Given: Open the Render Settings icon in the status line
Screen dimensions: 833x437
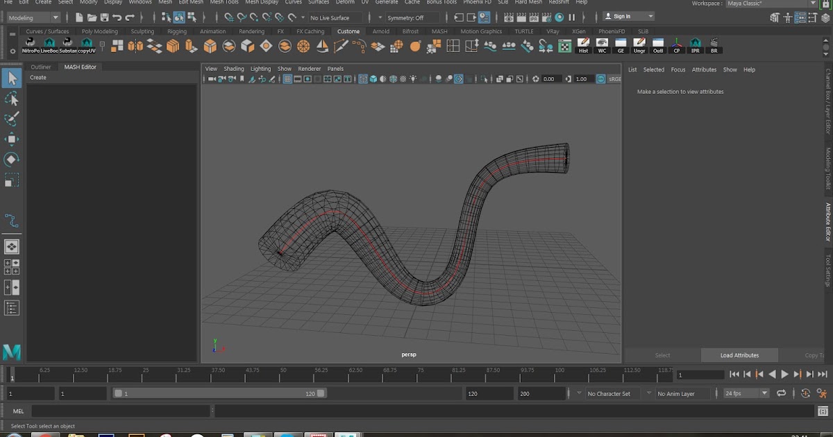Looking at the screenshot, I should click(x=546, y=19).
